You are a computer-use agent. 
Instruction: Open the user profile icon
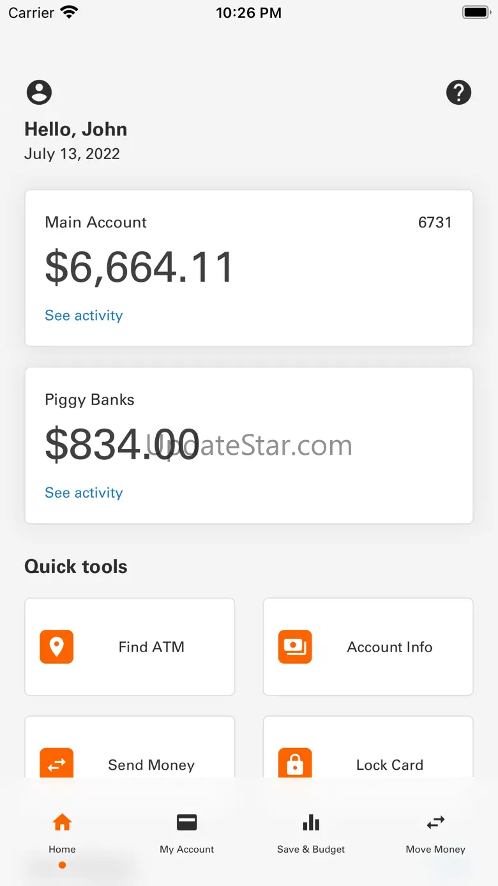[x=39, y=93]
